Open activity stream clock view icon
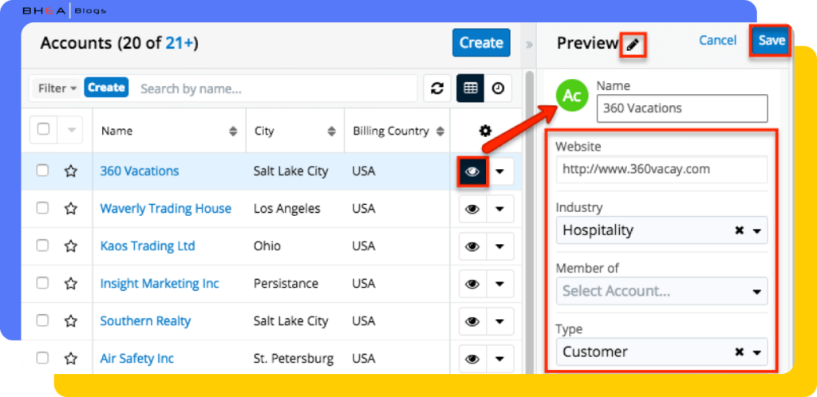The width and height of the screenshot is (817, 397). [x=498, y=88]
